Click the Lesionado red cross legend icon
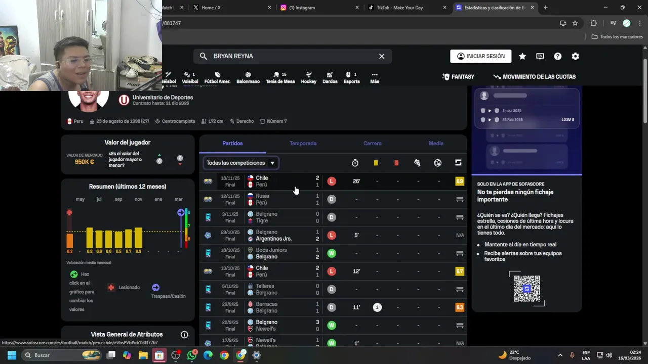648x364 pixels. pyautogui.click(x=111, y=288)
